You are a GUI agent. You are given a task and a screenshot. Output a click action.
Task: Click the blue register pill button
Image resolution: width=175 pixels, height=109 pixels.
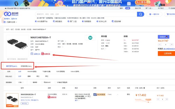point(128,8)
